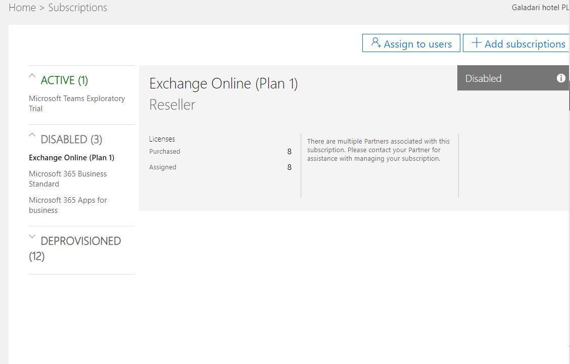Click the Licenses label

tap(162, 139)
